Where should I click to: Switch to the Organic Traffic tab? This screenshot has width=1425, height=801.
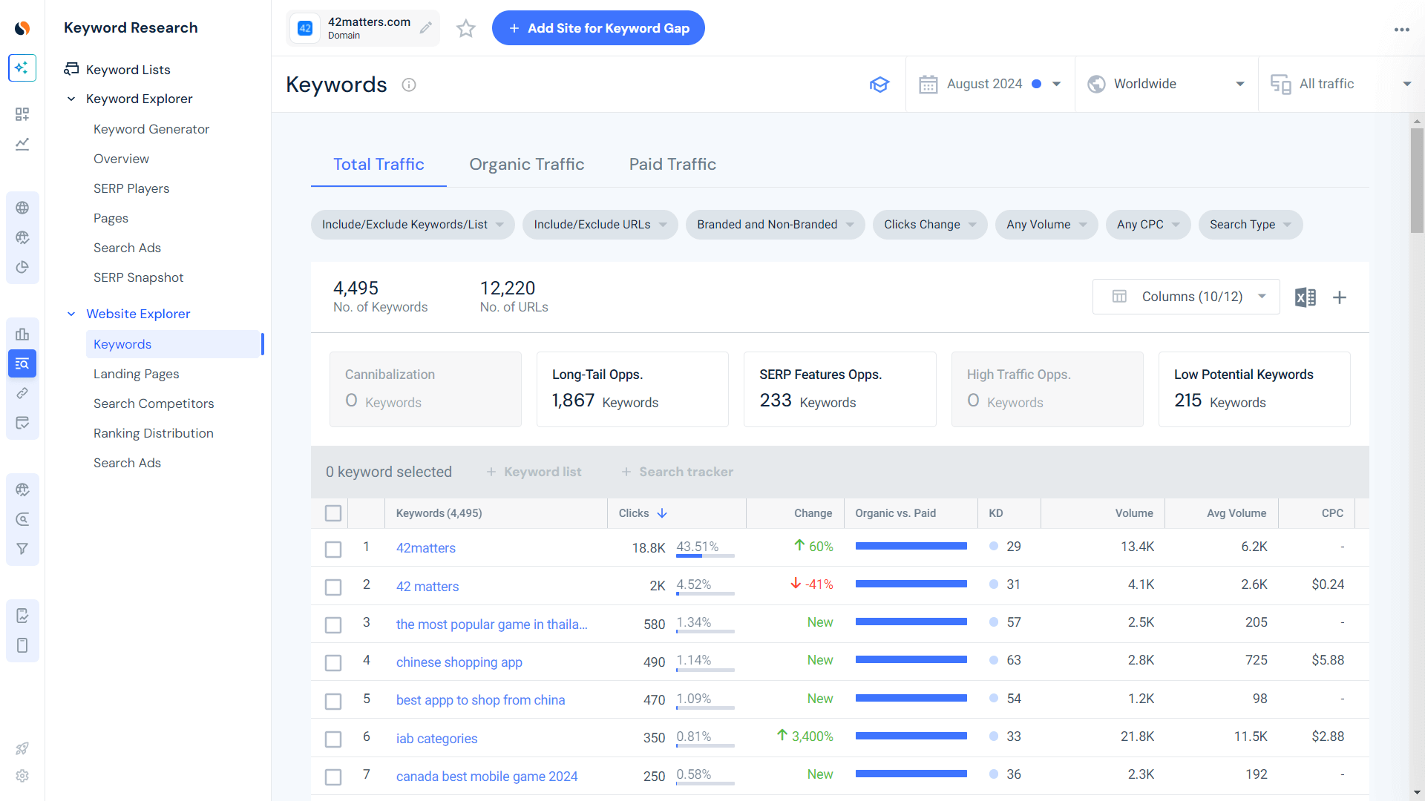[527, 164]
